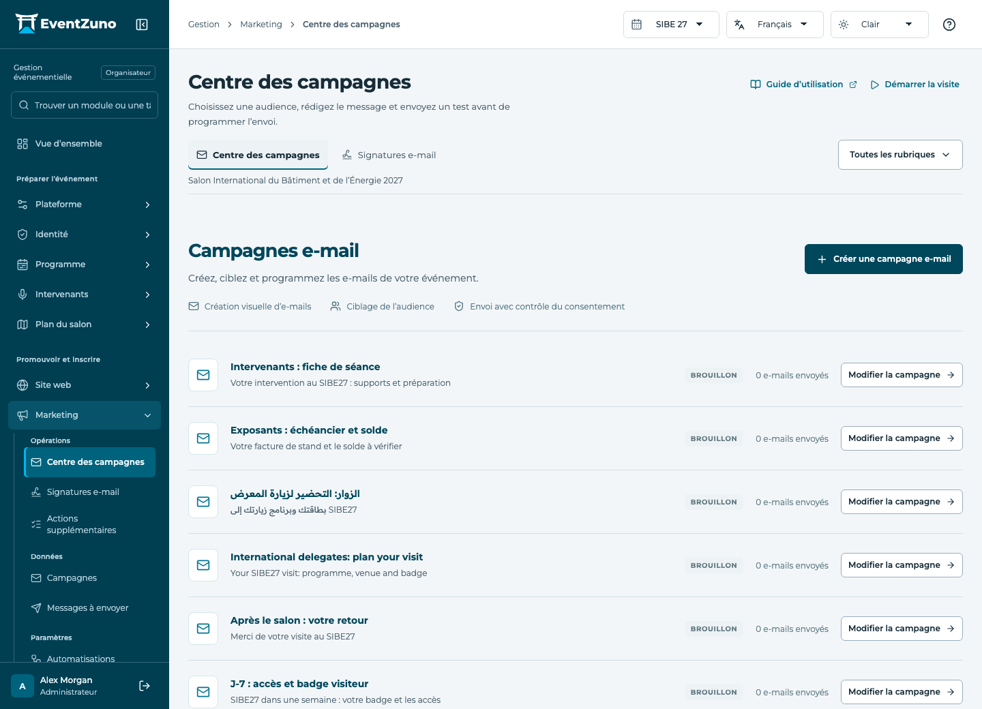Open the SIBE 27 event selector
Image resolution: width=982 pixels, height=709 pixels.
[671, 25]
